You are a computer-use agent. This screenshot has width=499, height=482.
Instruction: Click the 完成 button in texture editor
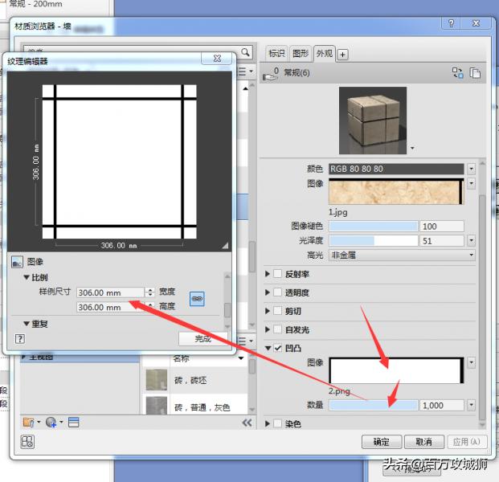coord(203,339)
